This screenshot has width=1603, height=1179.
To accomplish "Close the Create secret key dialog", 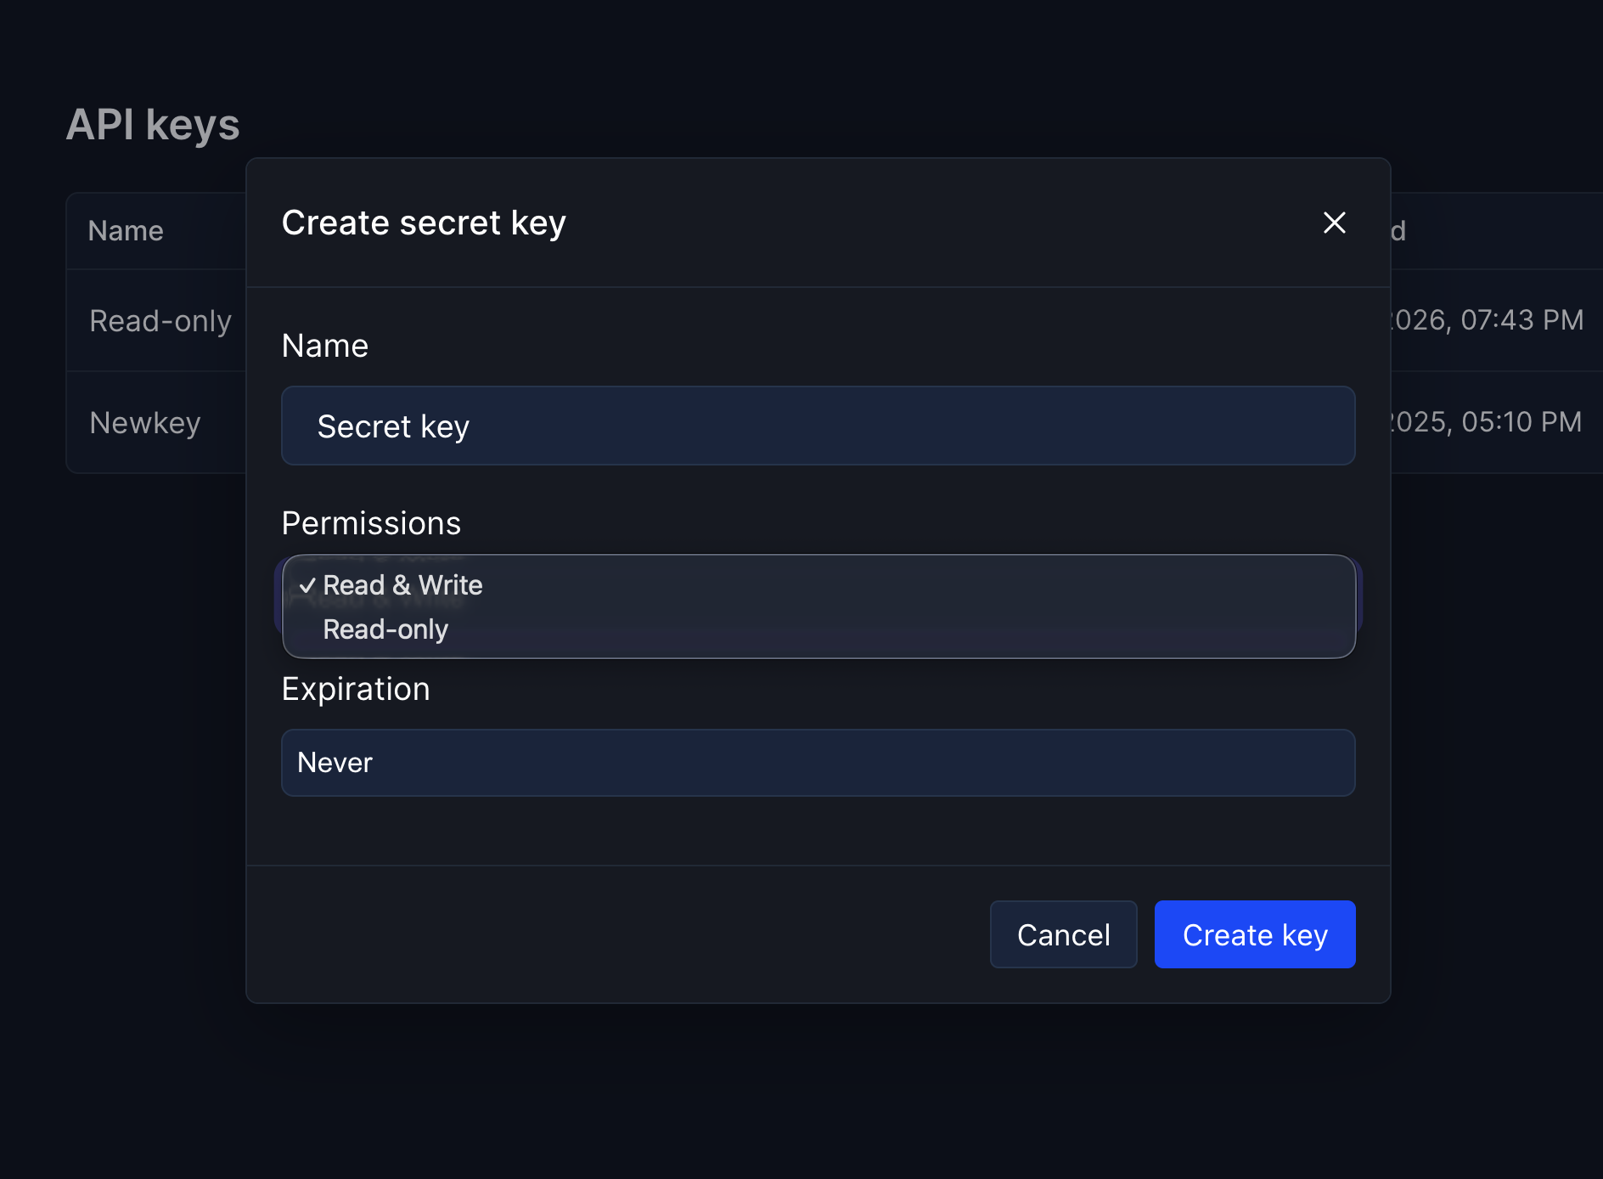I will [1333, 223].
